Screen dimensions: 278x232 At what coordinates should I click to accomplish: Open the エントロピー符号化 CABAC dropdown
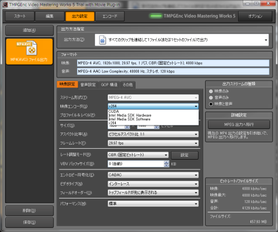153,175
